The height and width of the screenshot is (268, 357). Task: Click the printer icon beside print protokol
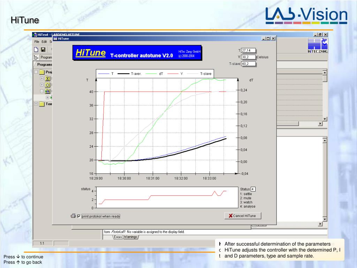pos(73,216)
